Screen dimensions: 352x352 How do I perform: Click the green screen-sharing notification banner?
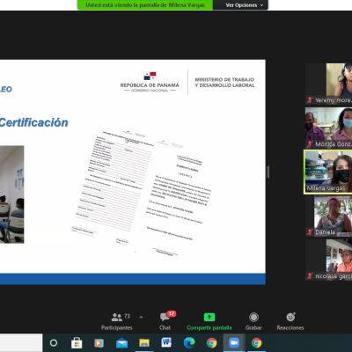click(x=145, y=5)
